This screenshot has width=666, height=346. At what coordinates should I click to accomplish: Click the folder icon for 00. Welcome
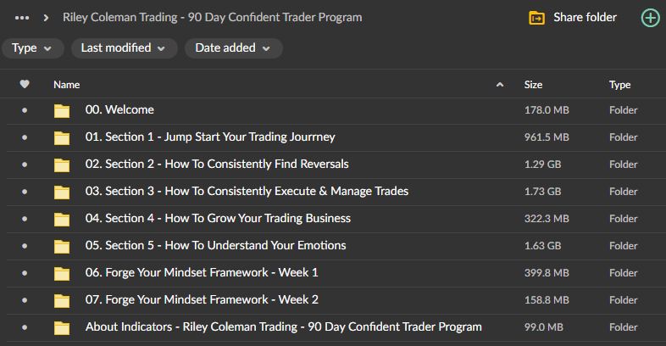[x=62, y=110]
